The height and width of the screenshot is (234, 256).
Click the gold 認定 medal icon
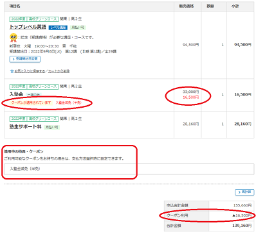click(x=14, y=38)
